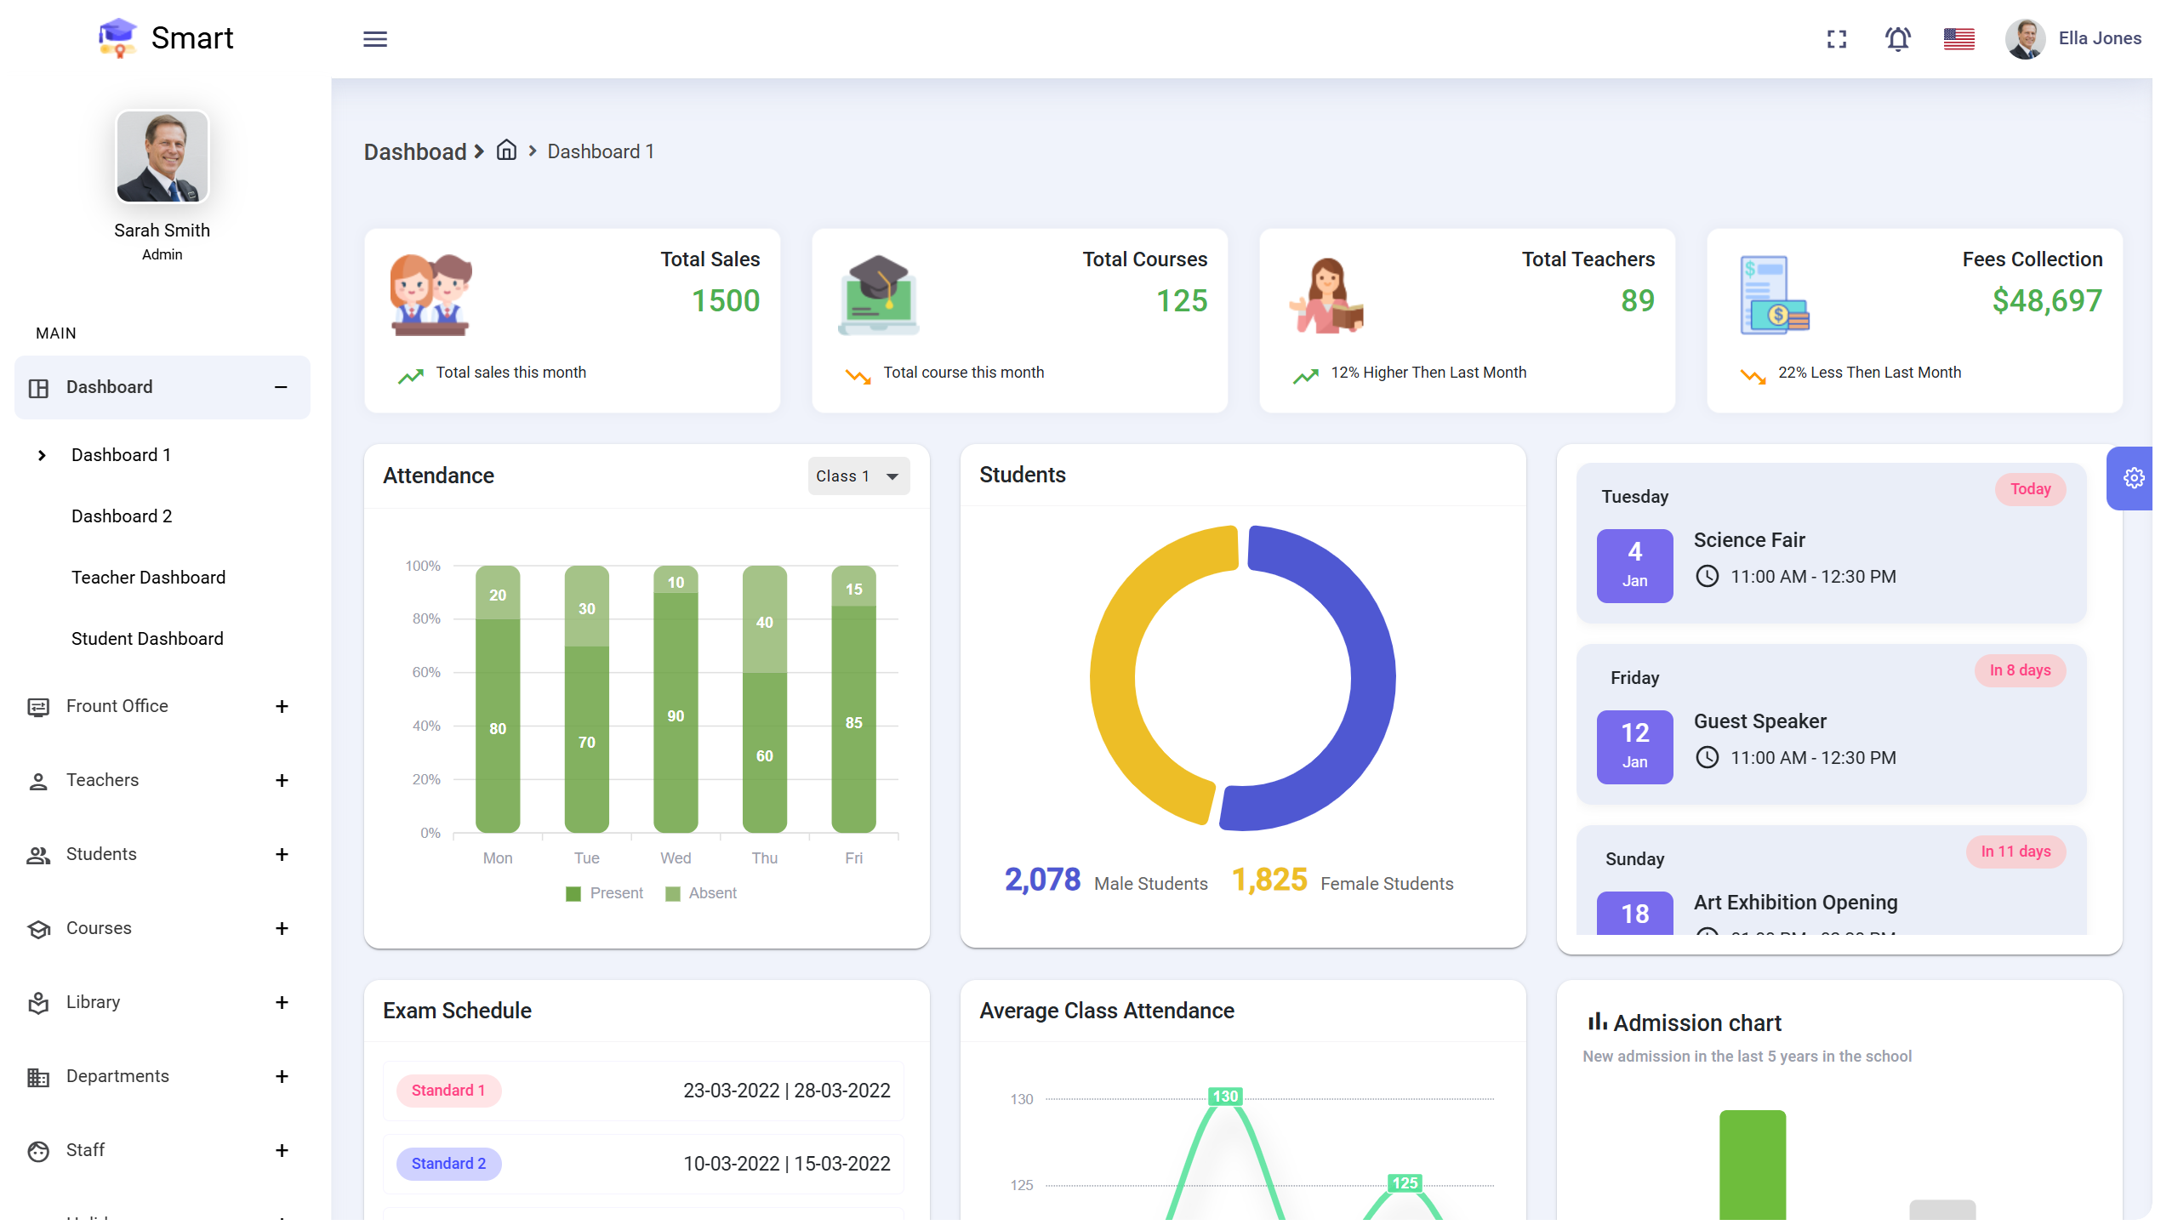Open the Class 1 dropdown in Attendance

(858, 476)
